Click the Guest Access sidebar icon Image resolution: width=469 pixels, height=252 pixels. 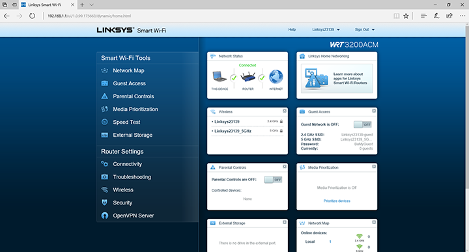[x=105, y=83]
